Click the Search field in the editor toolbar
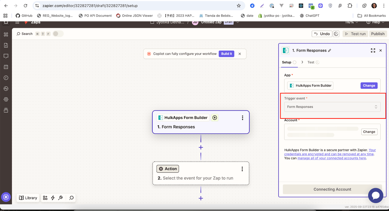 click(x=24, y=34)
